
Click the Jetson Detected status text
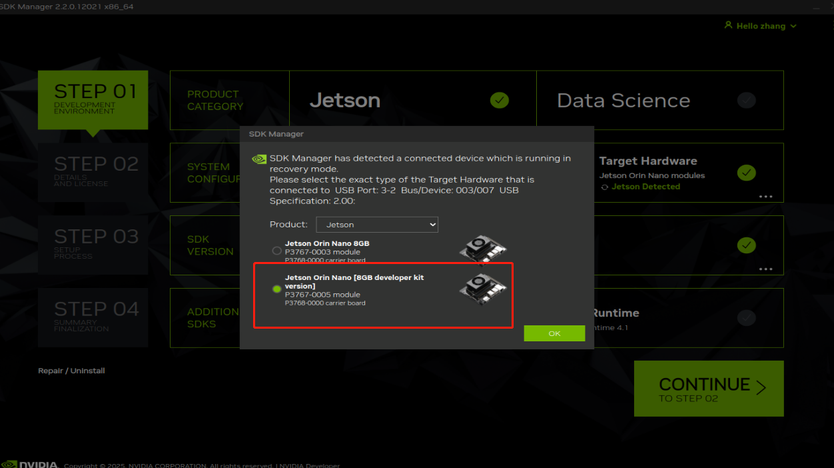pos(646,187)
